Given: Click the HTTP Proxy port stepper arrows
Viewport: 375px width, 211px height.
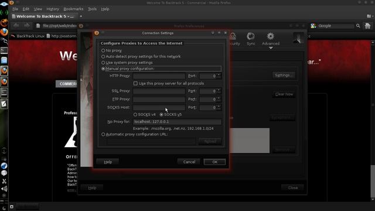Looking at the screenshot, I should coord(219,76).
